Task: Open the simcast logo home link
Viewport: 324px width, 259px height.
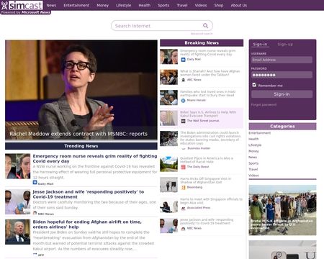Action: tap(22, 5)
